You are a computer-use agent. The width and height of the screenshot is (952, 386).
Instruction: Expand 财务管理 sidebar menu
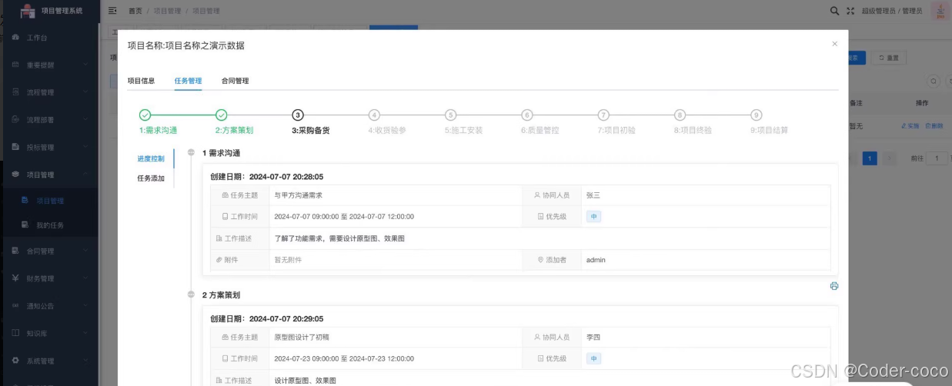(x=49, y=278)
